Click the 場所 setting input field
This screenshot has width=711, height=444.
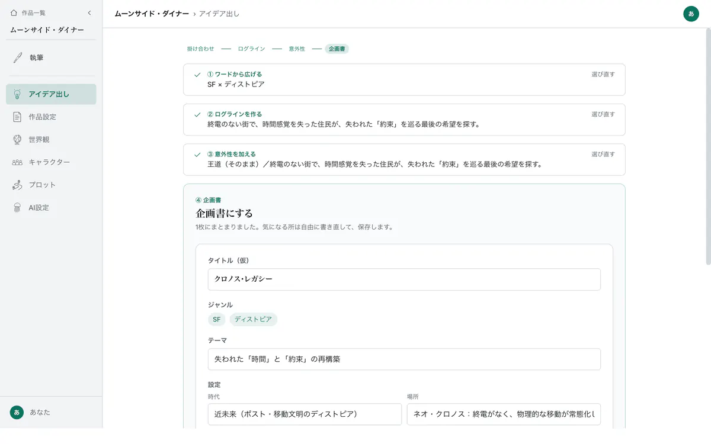coord(504,414)
